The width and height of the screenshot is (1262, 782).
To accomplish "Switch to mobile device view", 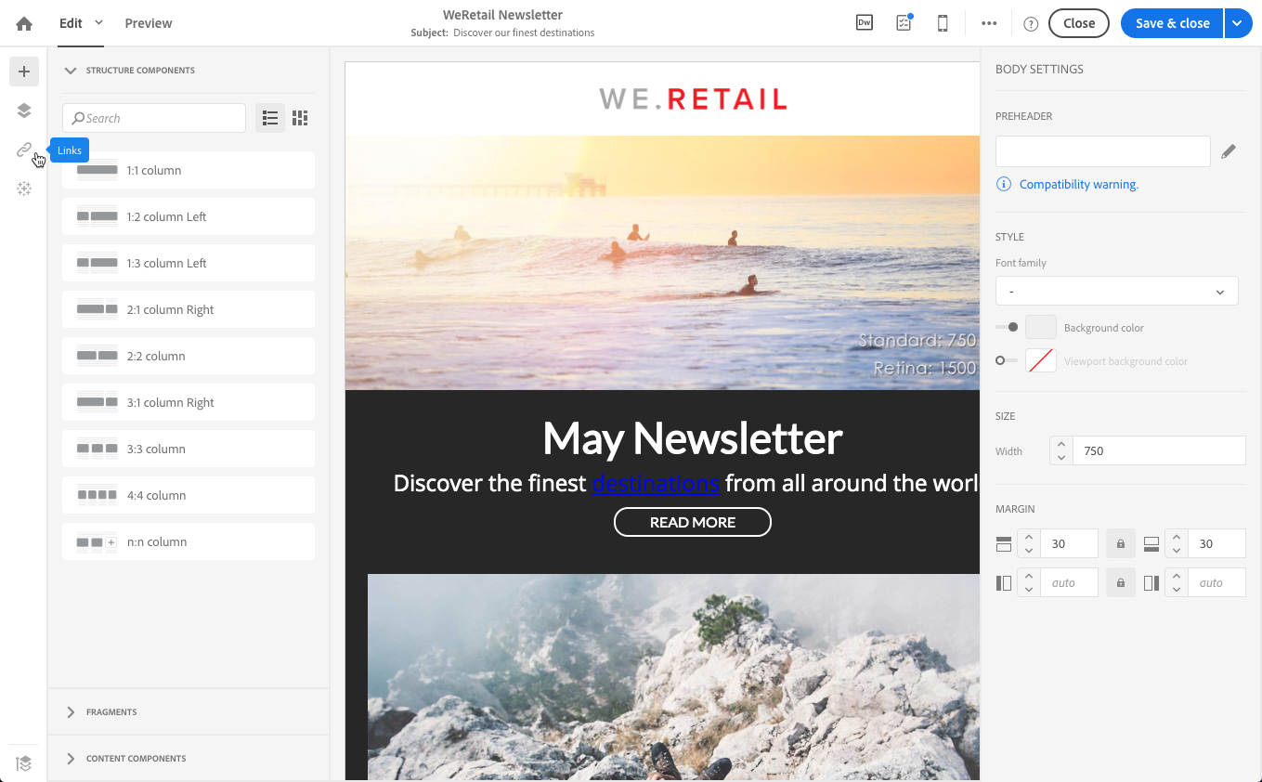I will click(943, 23).
